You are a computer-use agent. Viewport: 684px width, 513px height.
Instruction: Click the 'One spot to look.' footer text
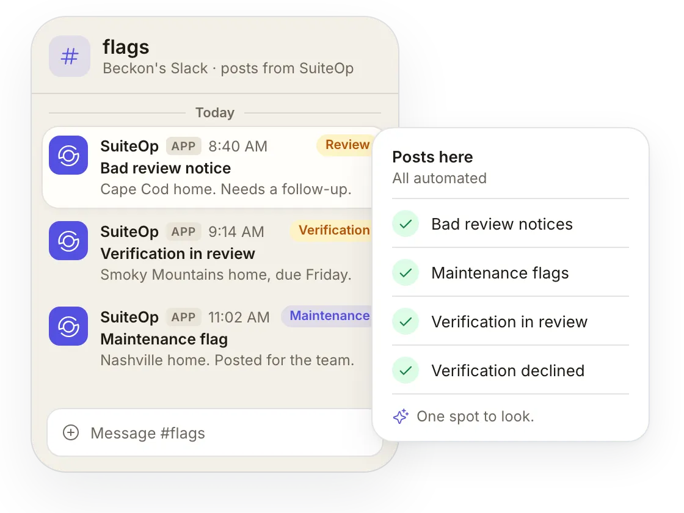click(475, 417)
